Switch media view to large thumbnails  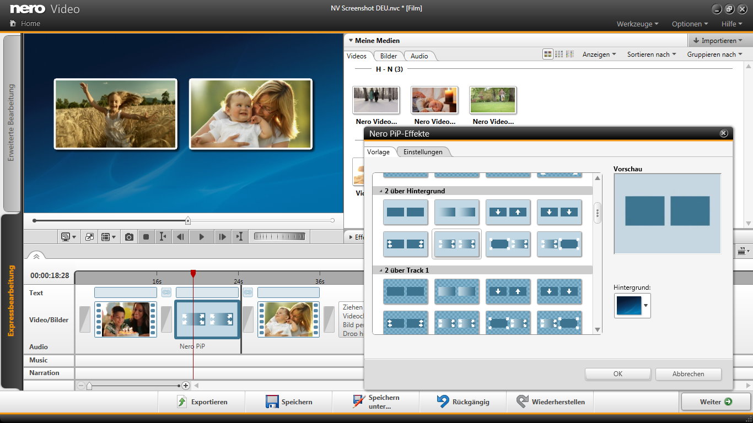pos(547,54)
